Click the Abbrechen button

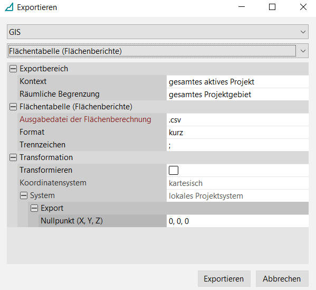click(282, 279)
